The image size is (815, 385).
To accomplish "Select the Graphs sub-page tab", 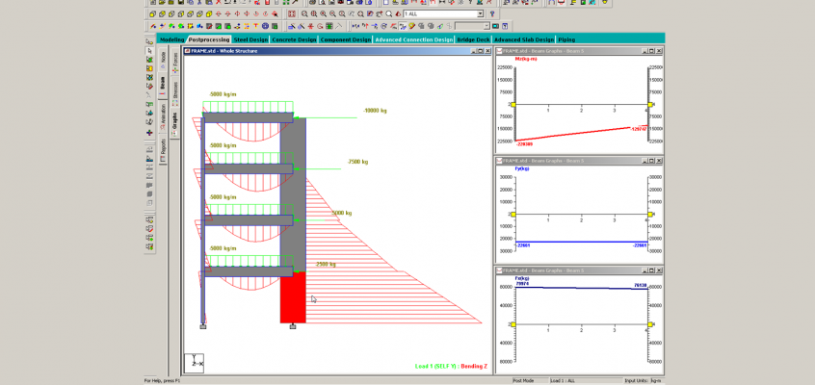I will tap(175, 124).
